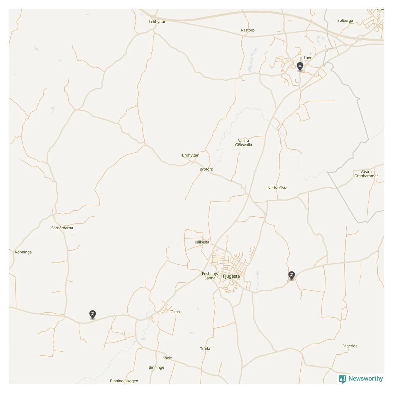Select the Binningeskogen label
Screen dimensions: 393x393
124,381
